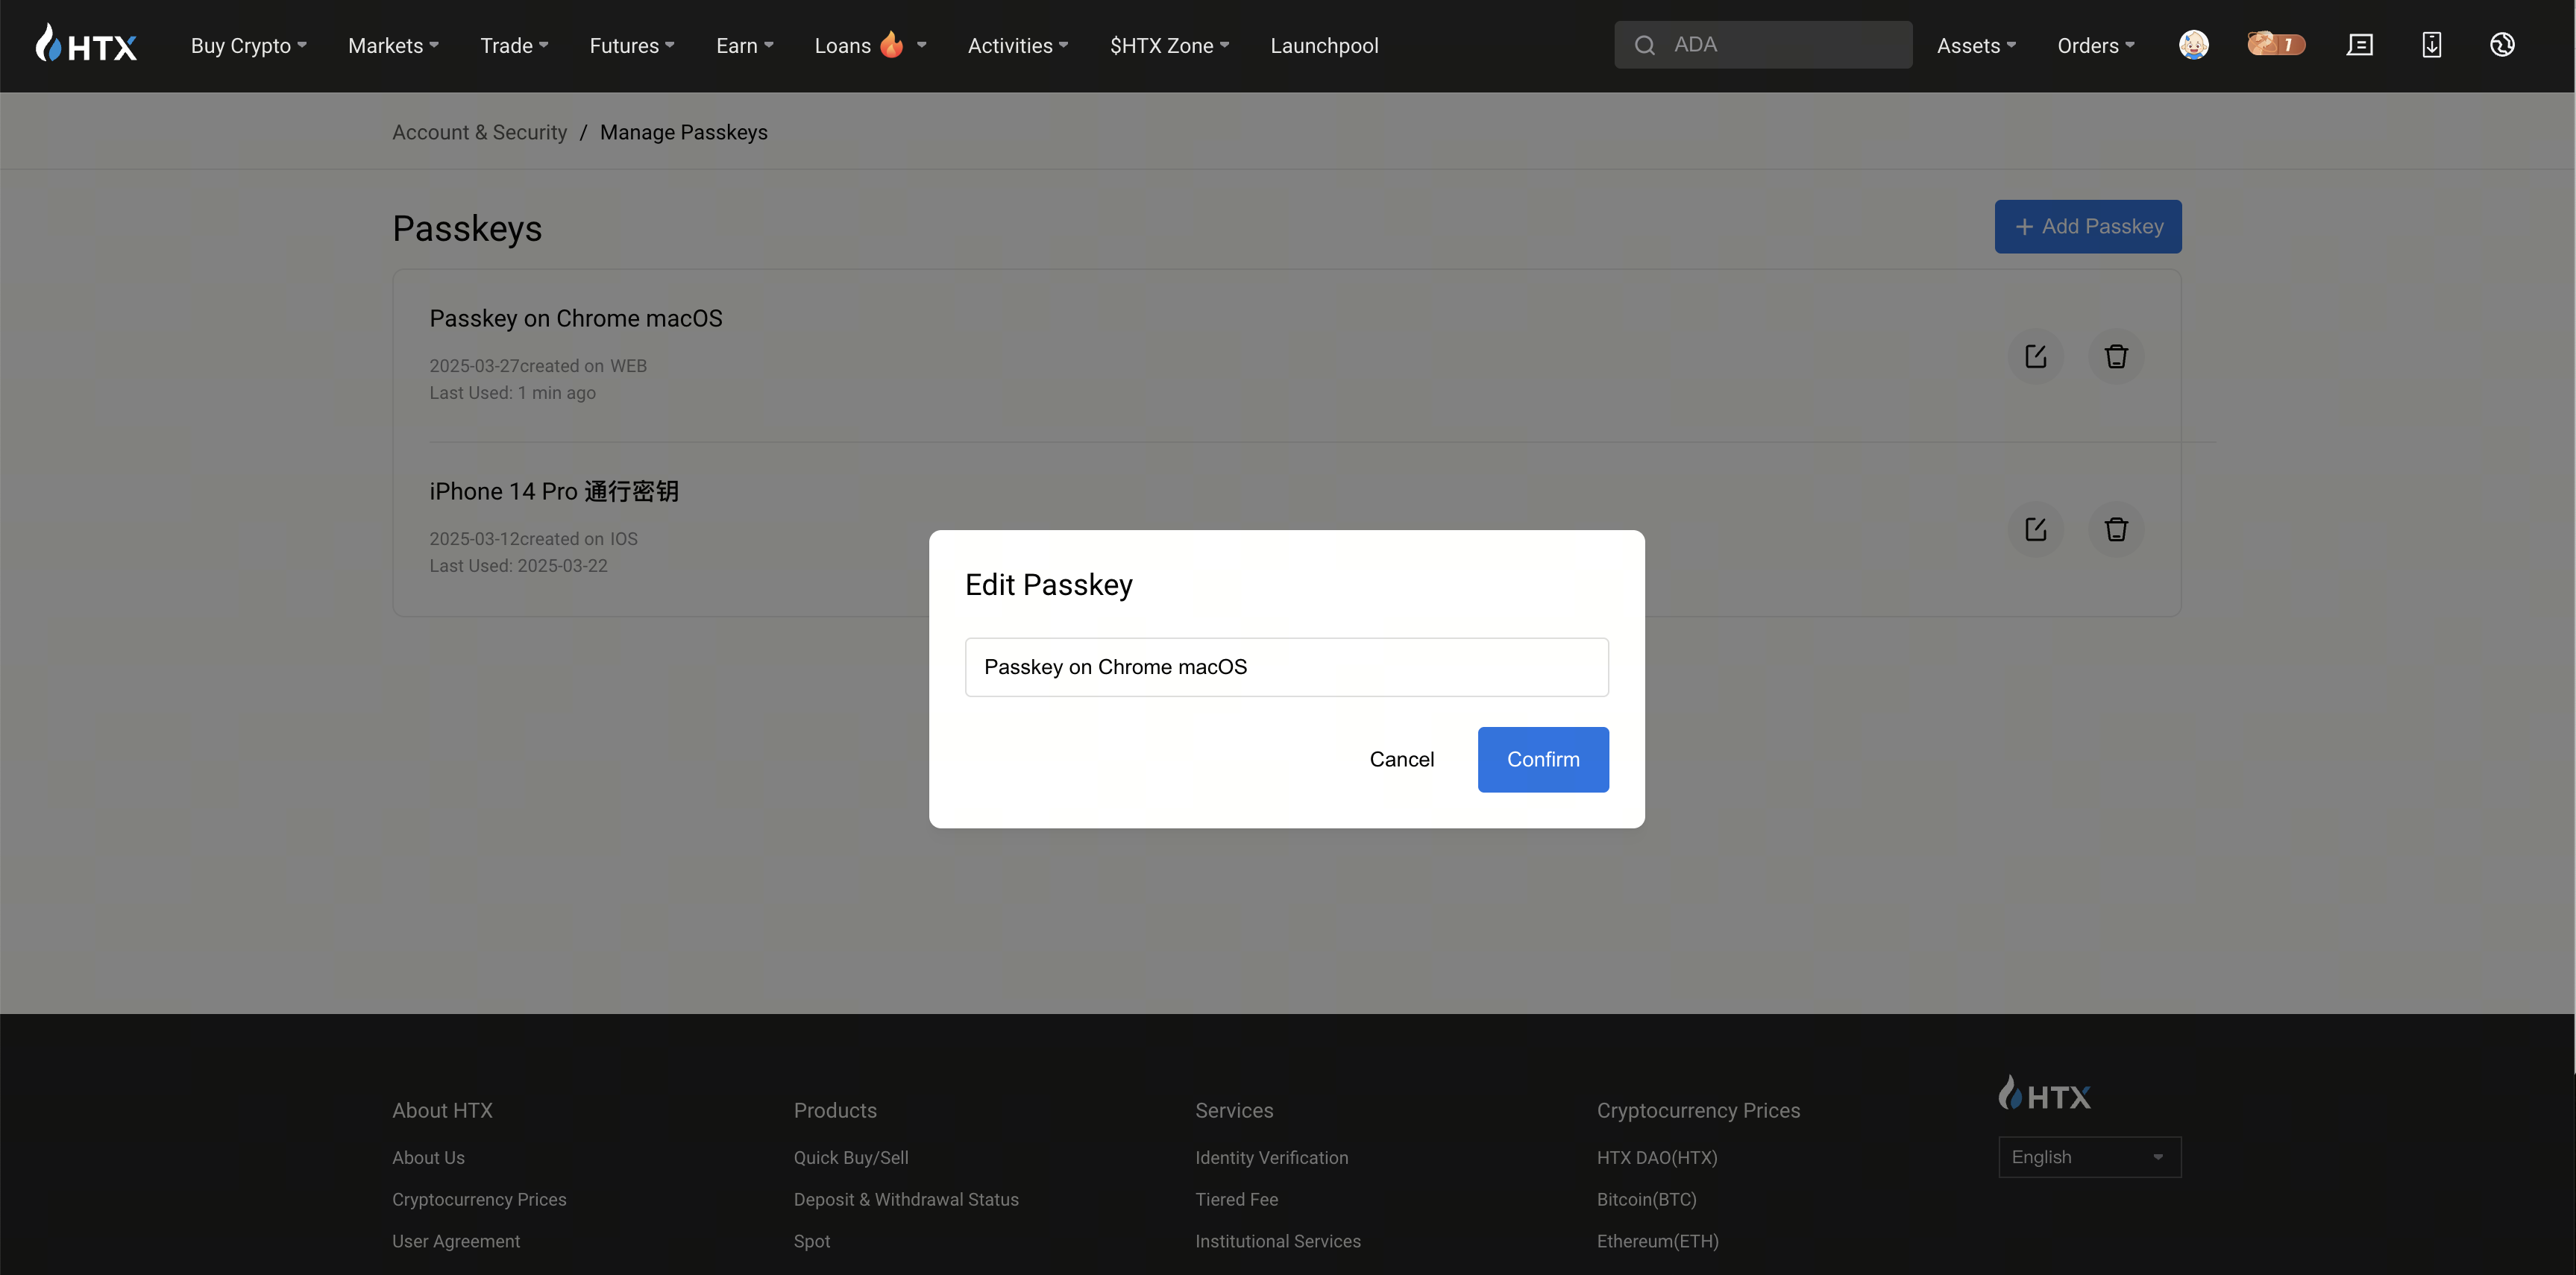
Task: Open Deposit & Withdrawal Status link
Action: click(x=906, y=1199)
